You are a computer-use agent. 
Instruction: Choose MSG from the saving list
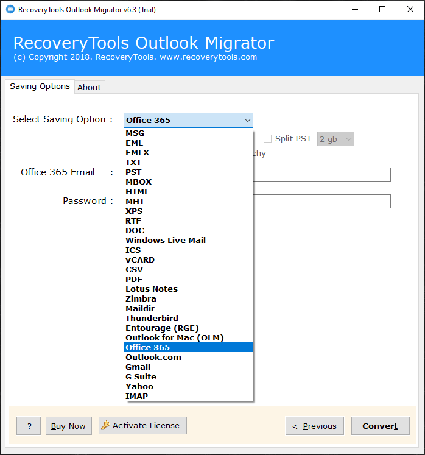click(x=188, y=133)
